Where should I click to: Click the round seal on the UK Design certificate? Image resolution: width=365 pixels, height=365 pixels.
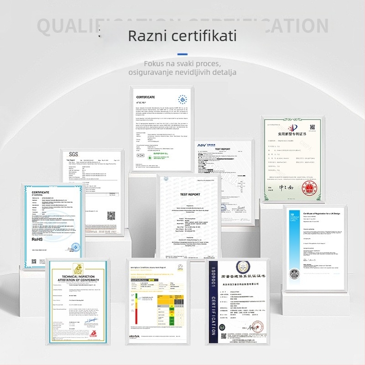294,274
